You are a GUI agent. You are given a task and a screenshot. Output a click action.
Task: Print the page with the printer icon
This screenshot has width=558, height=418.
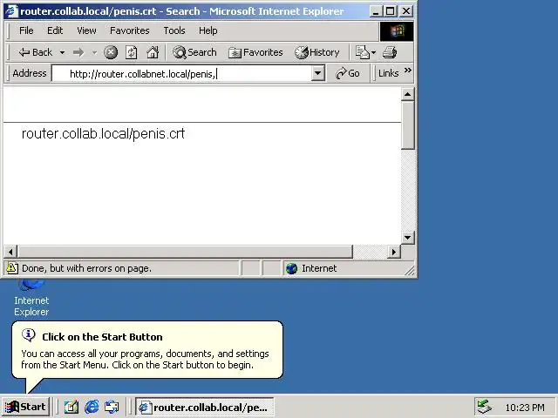point(390,52)
